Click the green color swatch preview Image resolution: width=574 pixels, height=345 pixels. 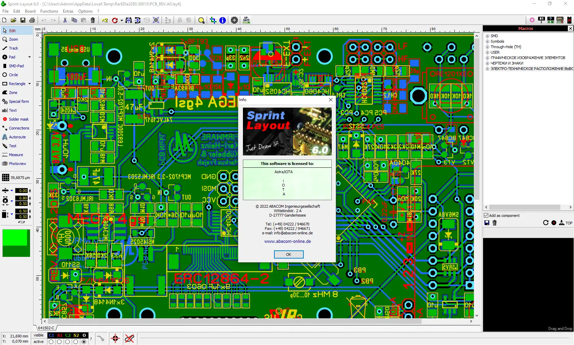[x=16, y=243]
